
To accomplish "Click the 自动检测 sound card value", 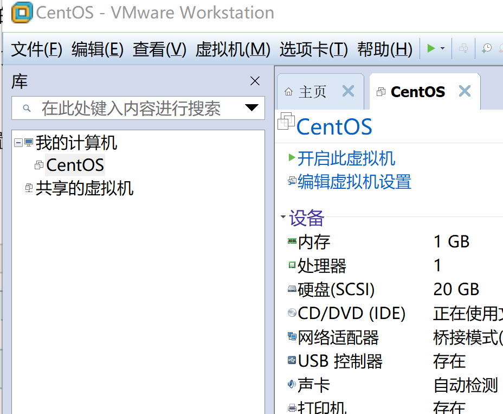I will (x=466, y=385).
